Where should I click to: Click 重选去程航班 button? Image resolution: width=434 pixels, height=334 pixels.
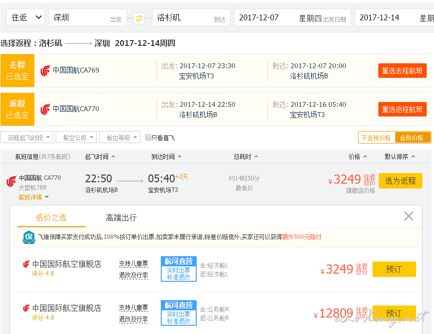pos(402,71)
